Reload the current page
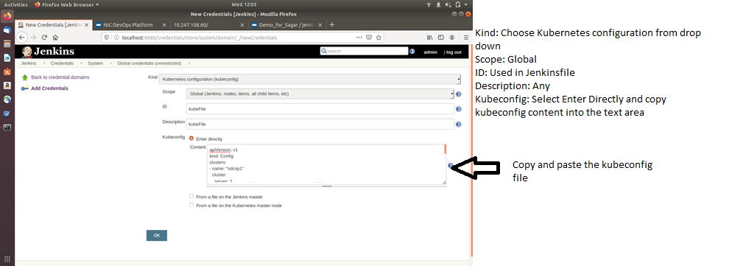 [x=45, y=38]
